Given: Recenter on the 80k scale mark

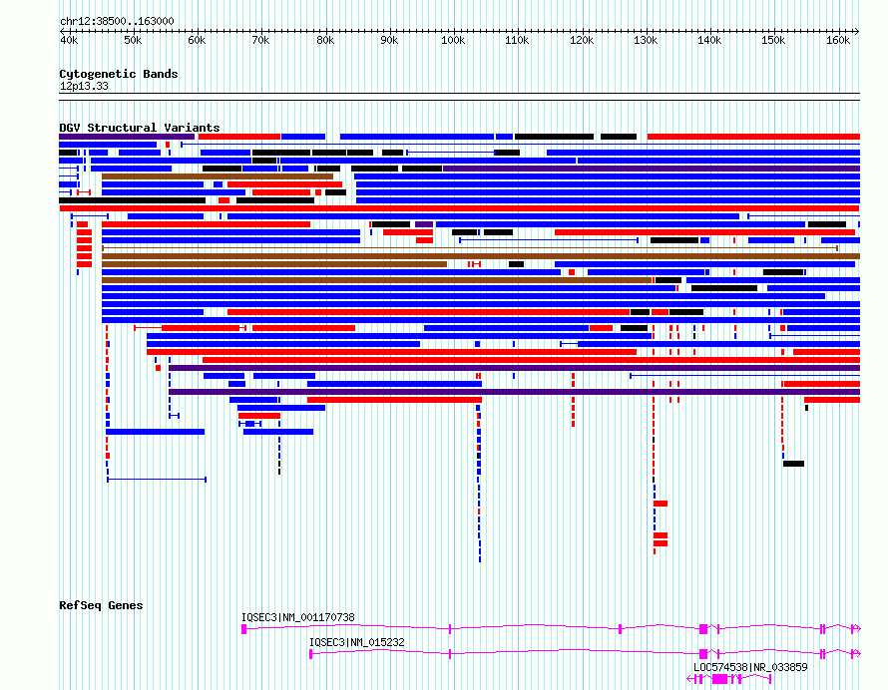Looking at the screenshot, I should [x=325, y=40].
